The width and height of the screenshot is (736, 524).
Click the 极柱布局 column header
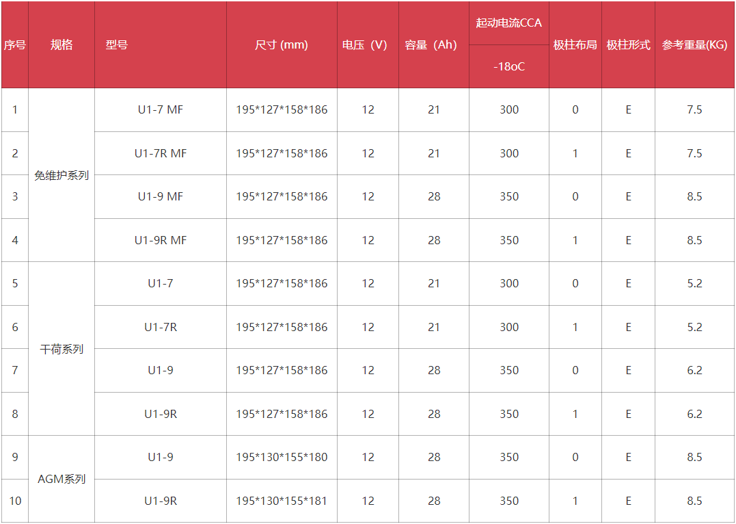(x=575, y=44)
